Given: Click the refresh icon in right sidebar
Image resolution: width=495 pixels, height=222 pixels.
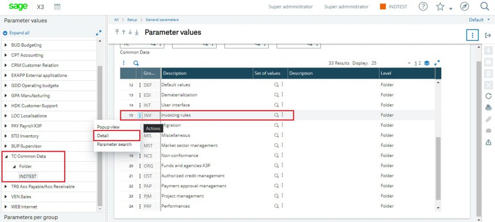Looking at the screenshot, I should pyautogui.click(x=488, y=96).
